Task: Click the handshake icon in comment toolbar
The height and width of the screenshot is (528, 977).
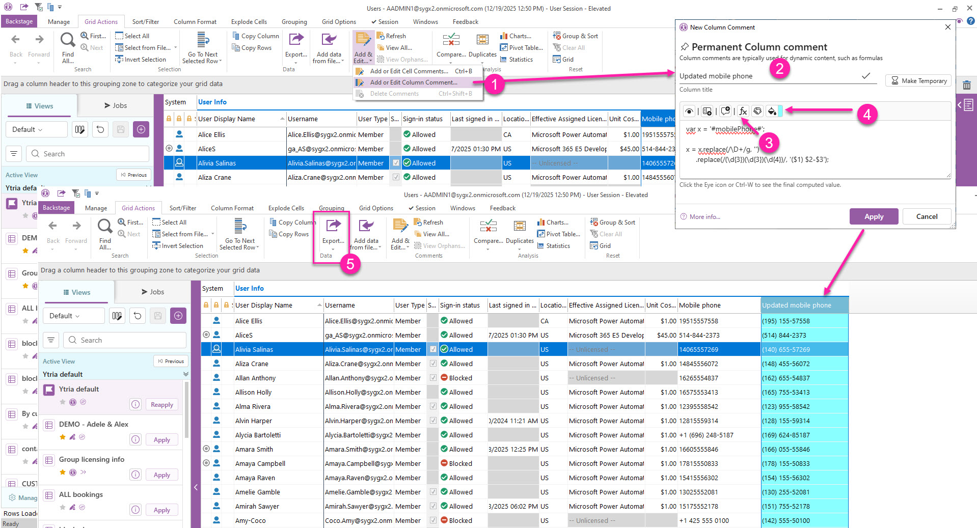Action: point(757,112)
